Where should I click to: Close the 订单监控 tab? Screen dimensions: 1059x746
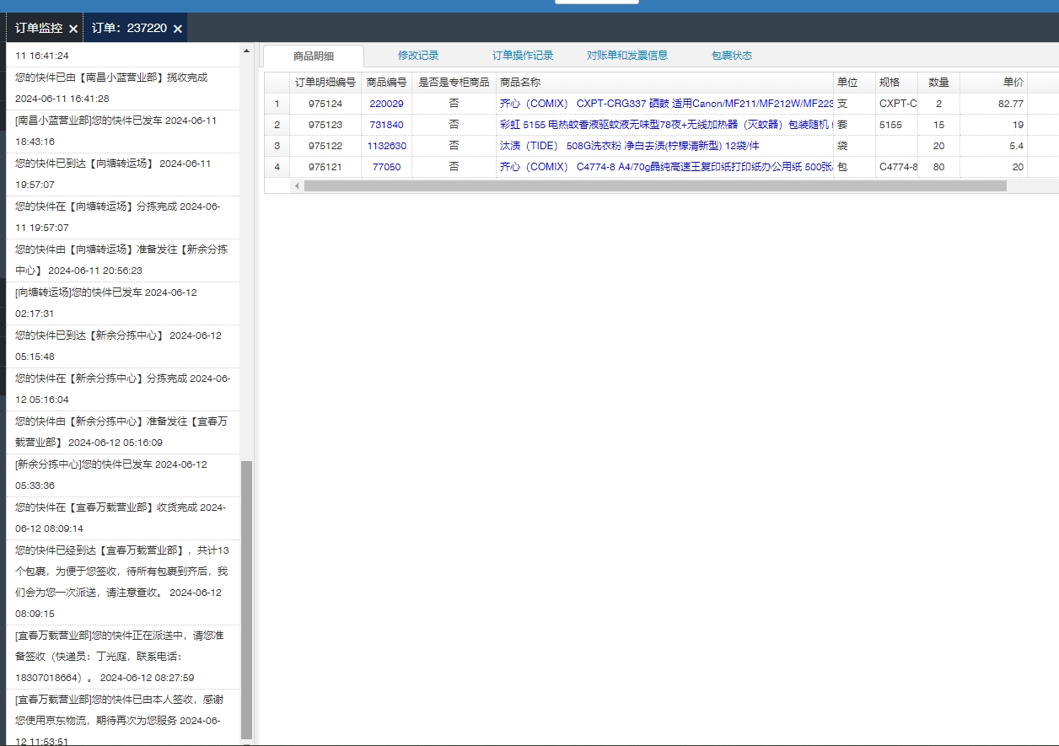(73, 29)
